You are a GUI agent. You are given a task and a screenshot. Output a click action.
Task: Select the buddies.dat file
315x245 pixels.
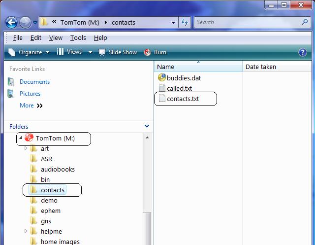(x=184, y=78)
